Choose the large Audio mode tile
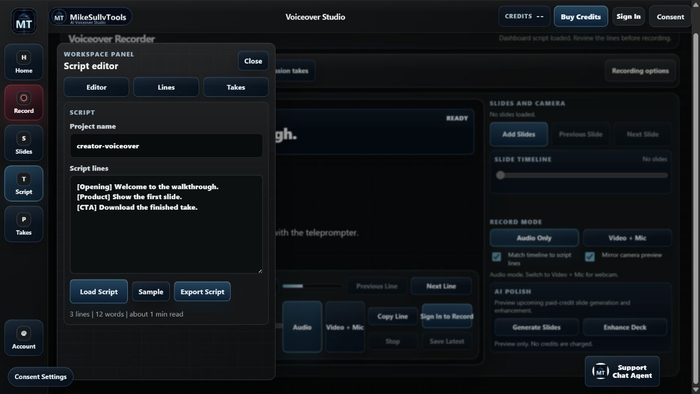 (302, 327)
